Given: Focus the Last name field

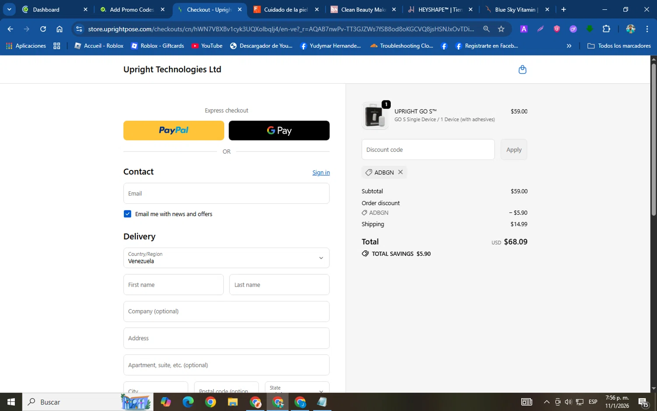Looking at the screenshot, I should 279,285.
